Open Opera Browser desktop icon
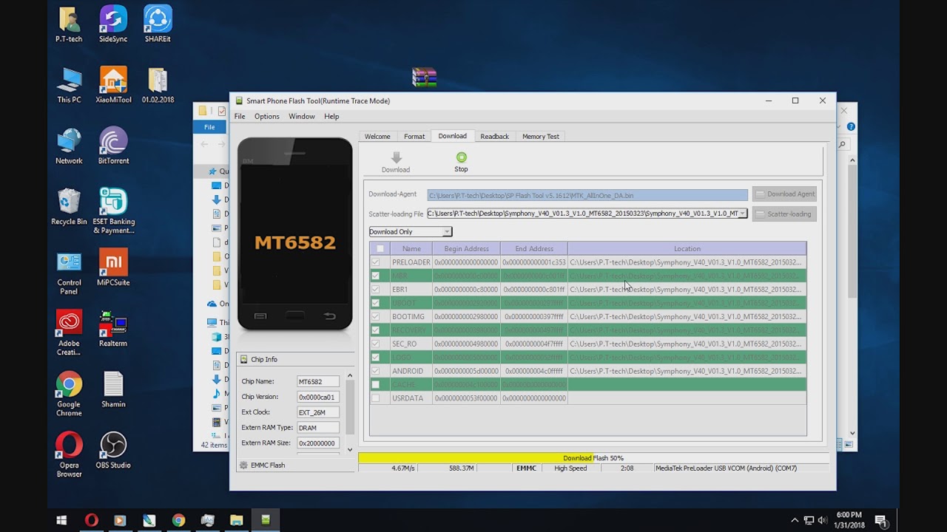 [69, 454]
